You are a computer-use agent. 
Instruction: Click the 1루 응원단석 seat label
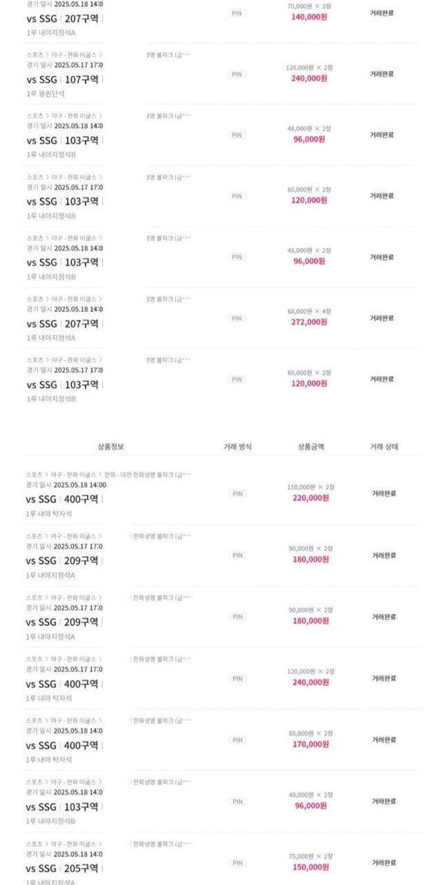pos(46,93)
